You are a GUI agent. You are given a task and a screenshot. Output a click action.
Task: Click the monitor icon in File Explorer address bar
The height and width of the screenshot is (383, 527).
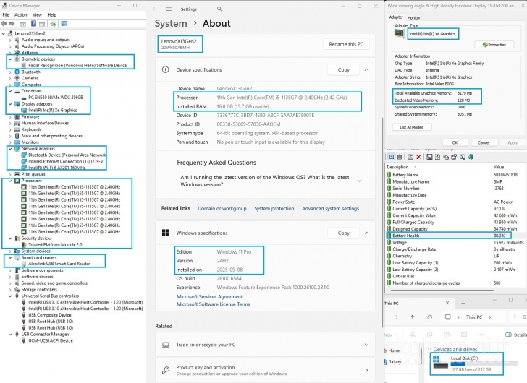(x=447, y=317)
